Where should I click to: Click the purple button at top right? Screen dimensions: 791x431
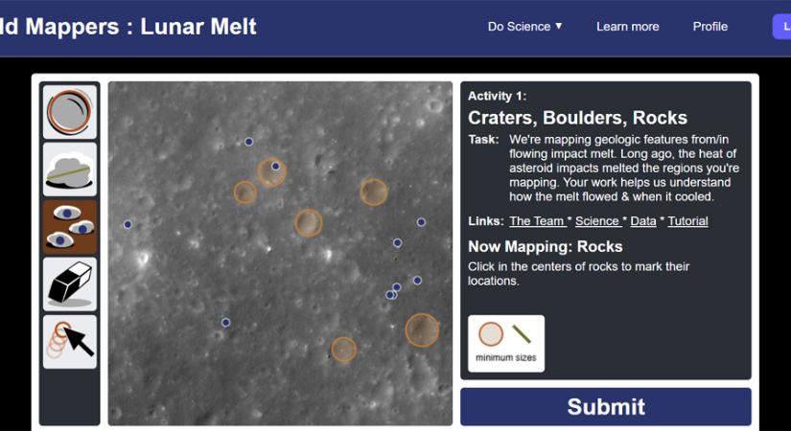pyautogui.click(x=781, y=27)
